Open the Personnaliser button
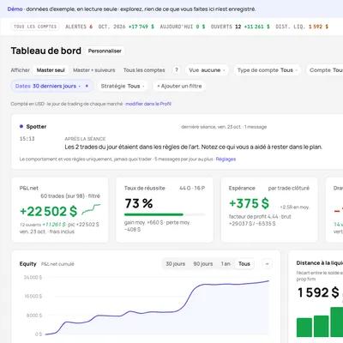 pos(105,51)
